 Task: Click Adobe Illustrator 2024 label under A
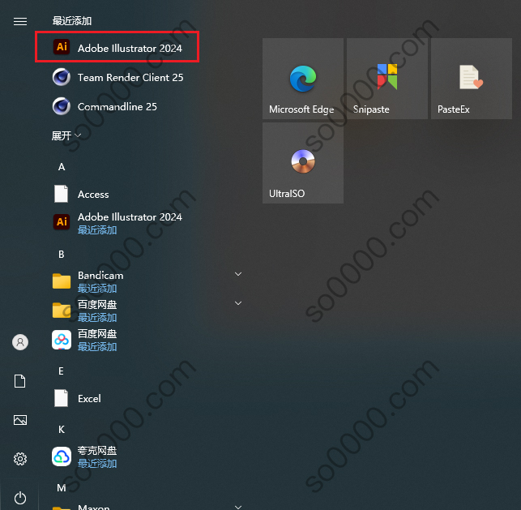[x=130, y=217]
